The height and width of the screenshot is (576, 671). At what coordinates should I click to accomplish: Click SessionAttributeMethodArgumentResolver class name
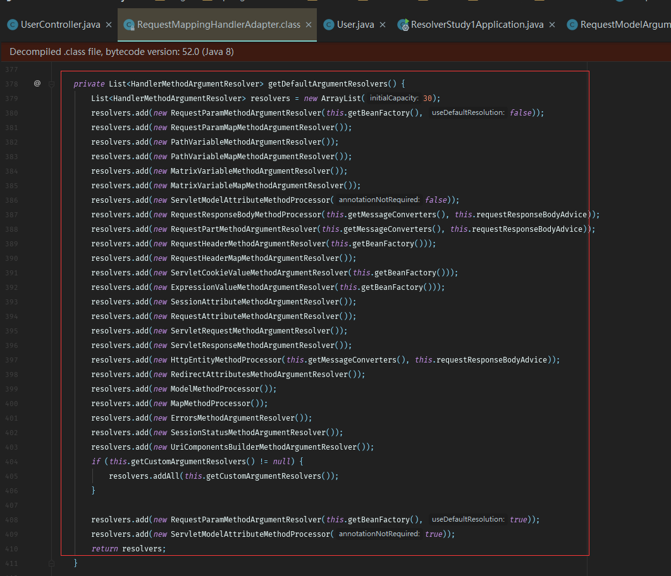[x=255, y=302]
